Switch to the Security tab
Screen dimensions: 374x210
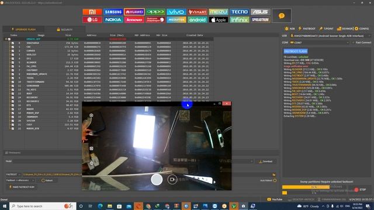(65, 30)
